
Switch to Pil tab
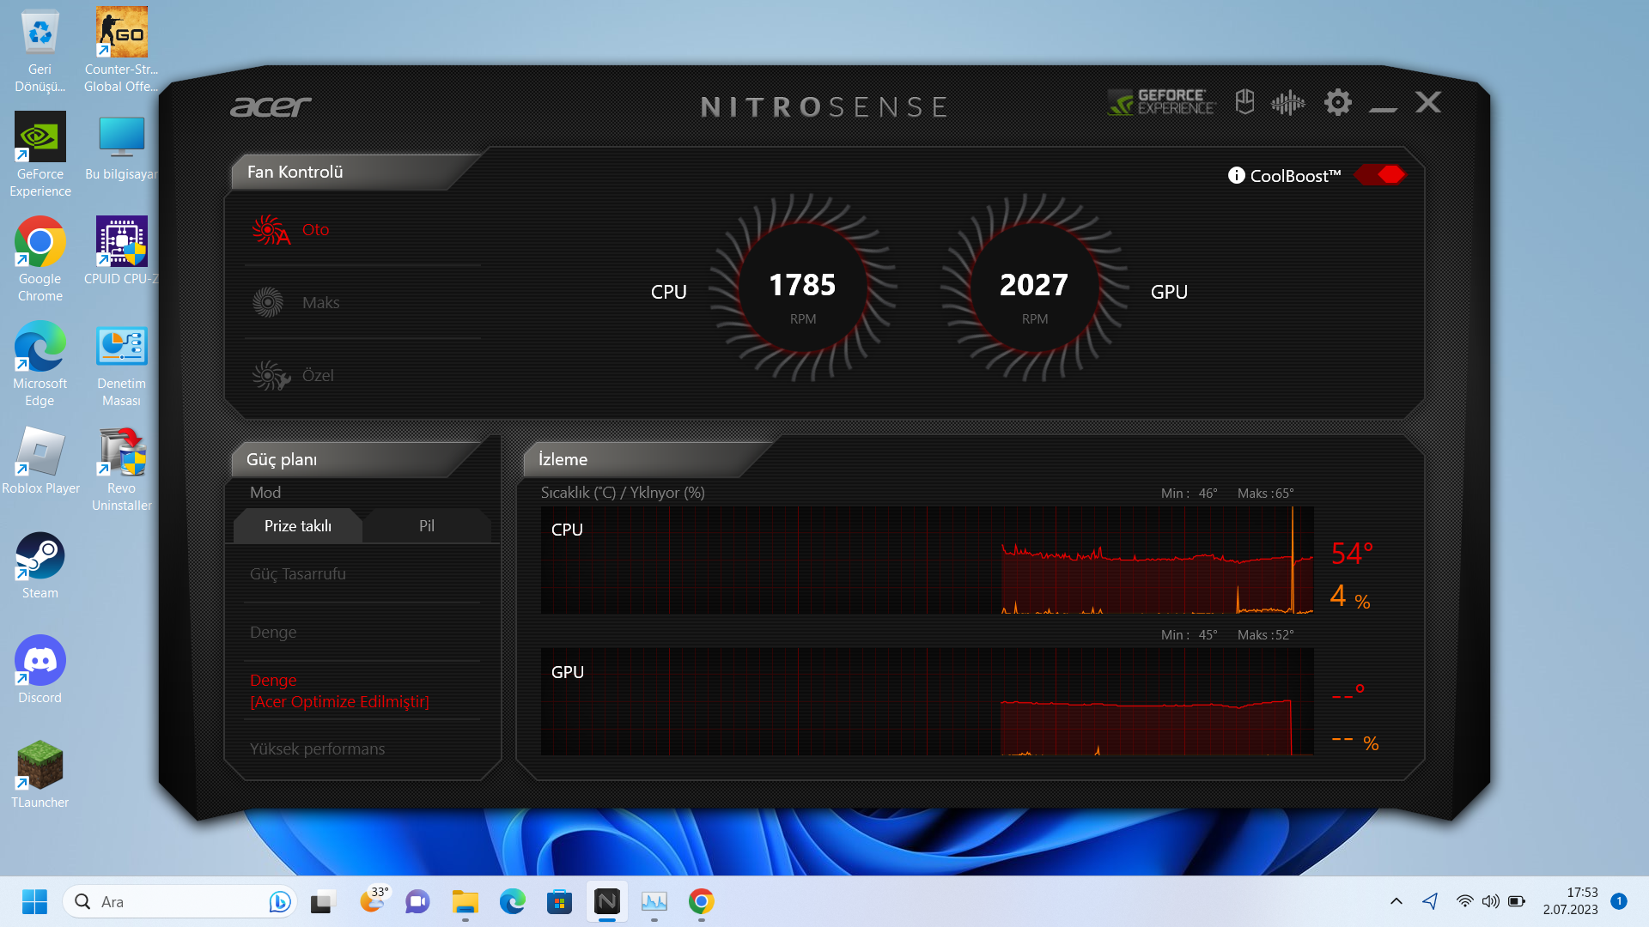pos(427,526)
